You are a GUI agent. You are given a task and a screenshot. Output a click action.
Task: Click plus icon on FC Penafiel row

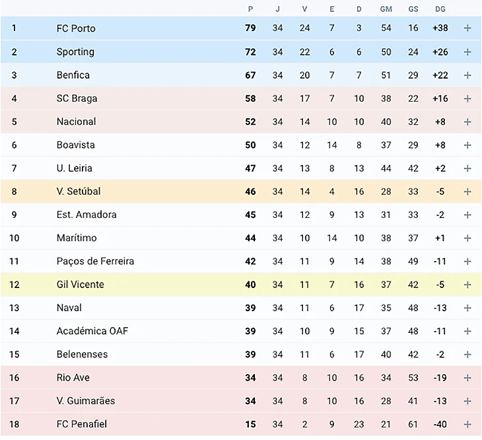(467, 424)
